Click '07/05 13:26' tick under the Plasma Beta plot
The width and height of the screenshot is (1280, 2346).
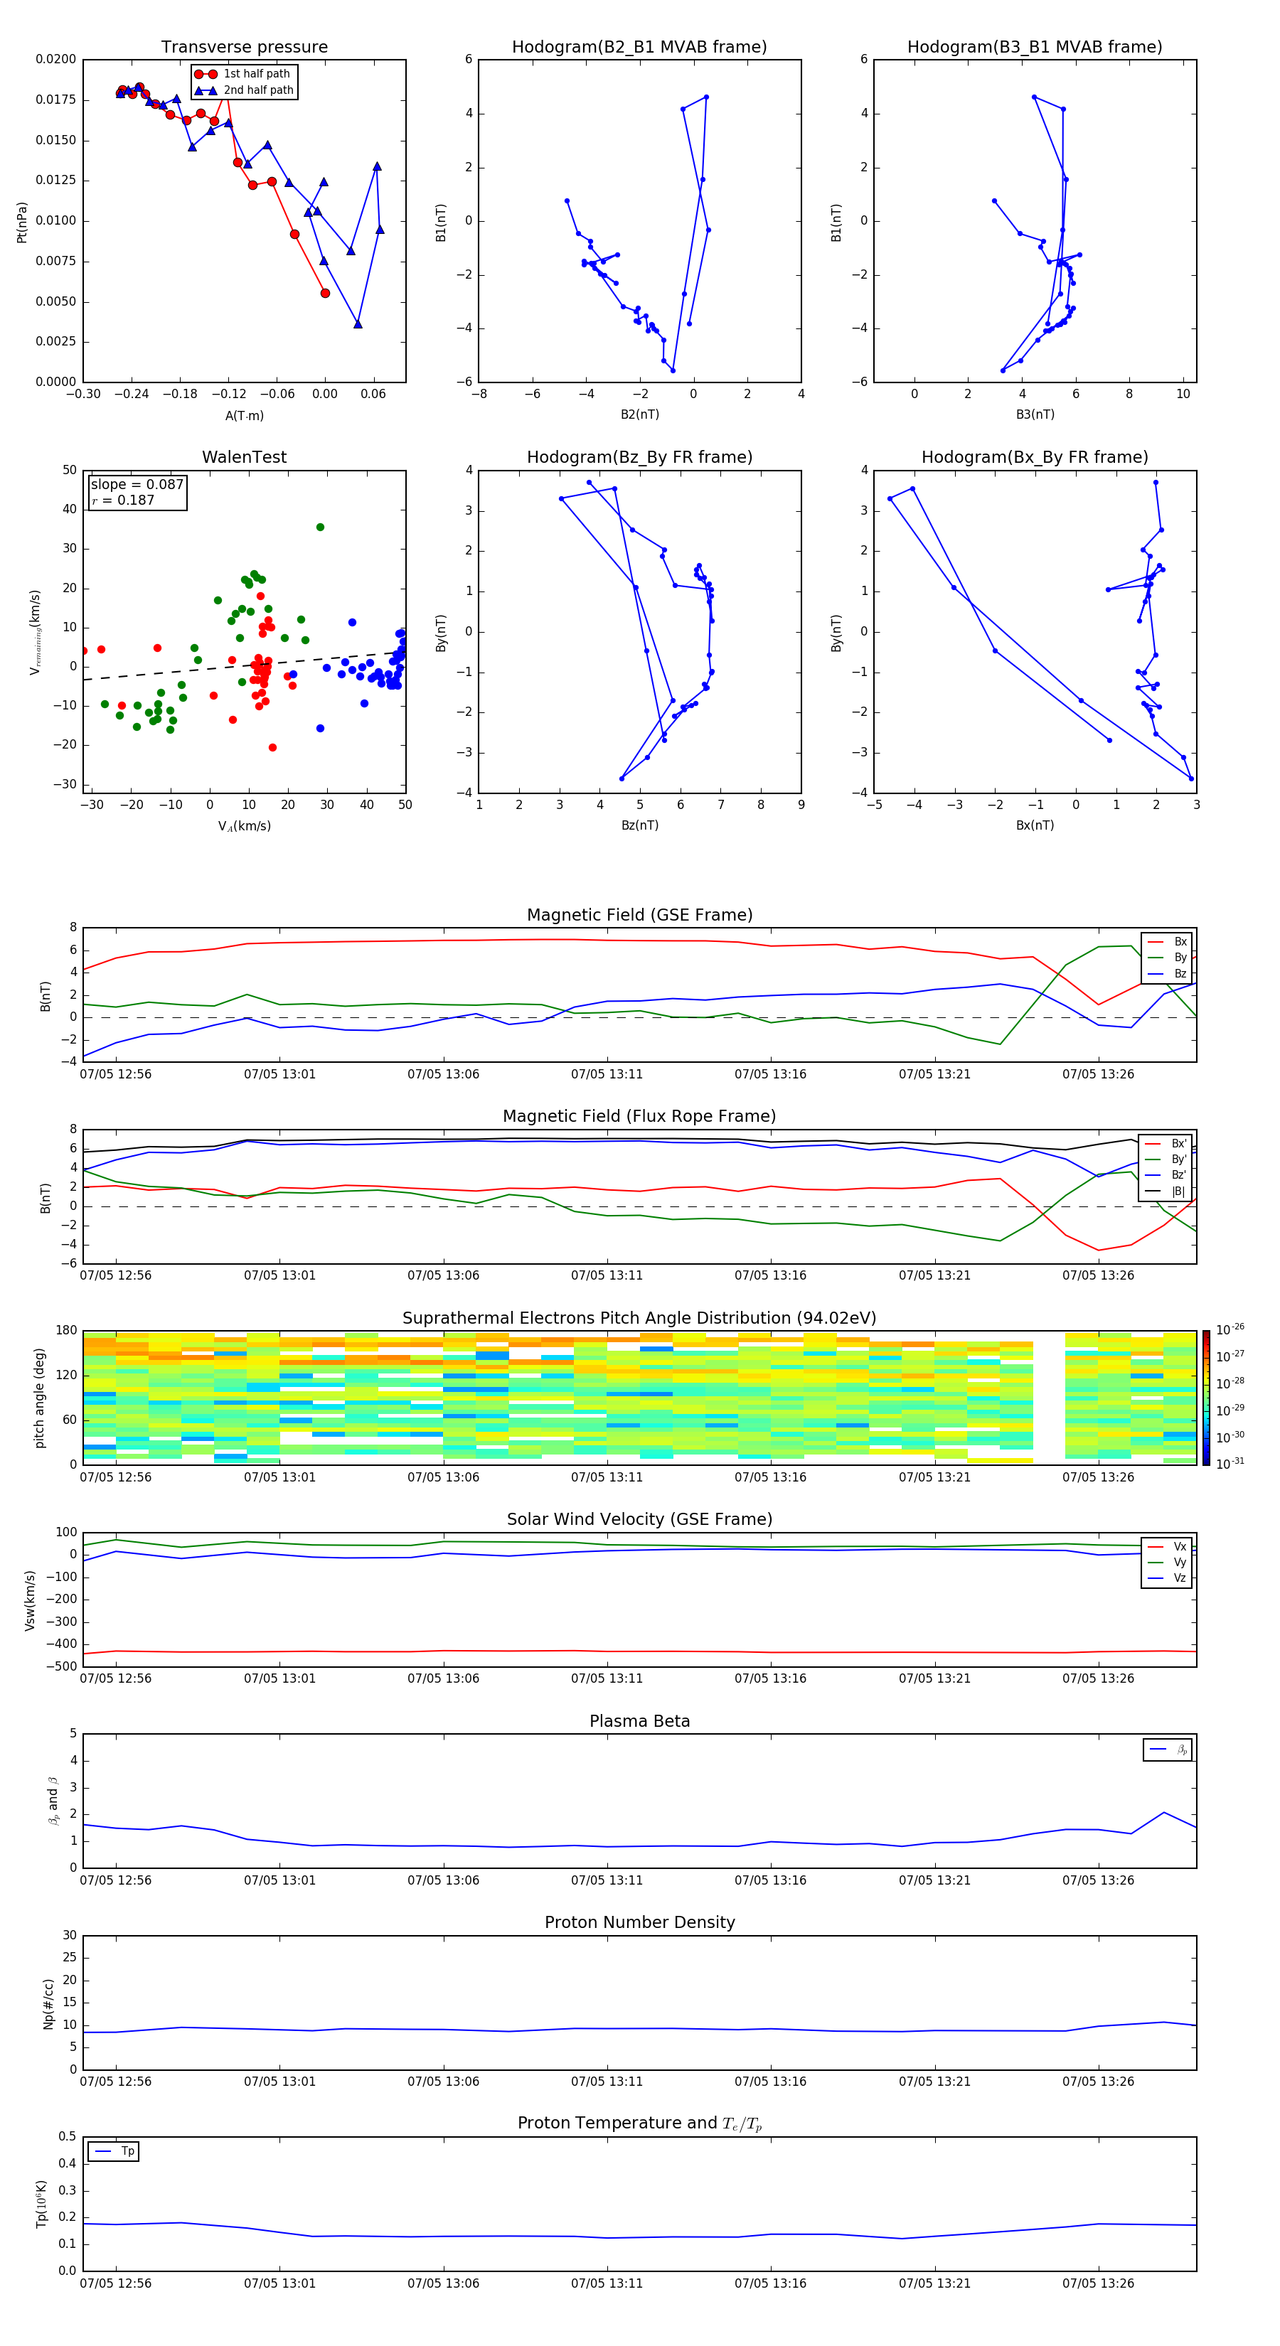point(1098,1880)
